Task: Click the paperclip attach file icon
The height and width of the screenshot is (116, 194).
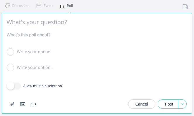Action: 12,104
